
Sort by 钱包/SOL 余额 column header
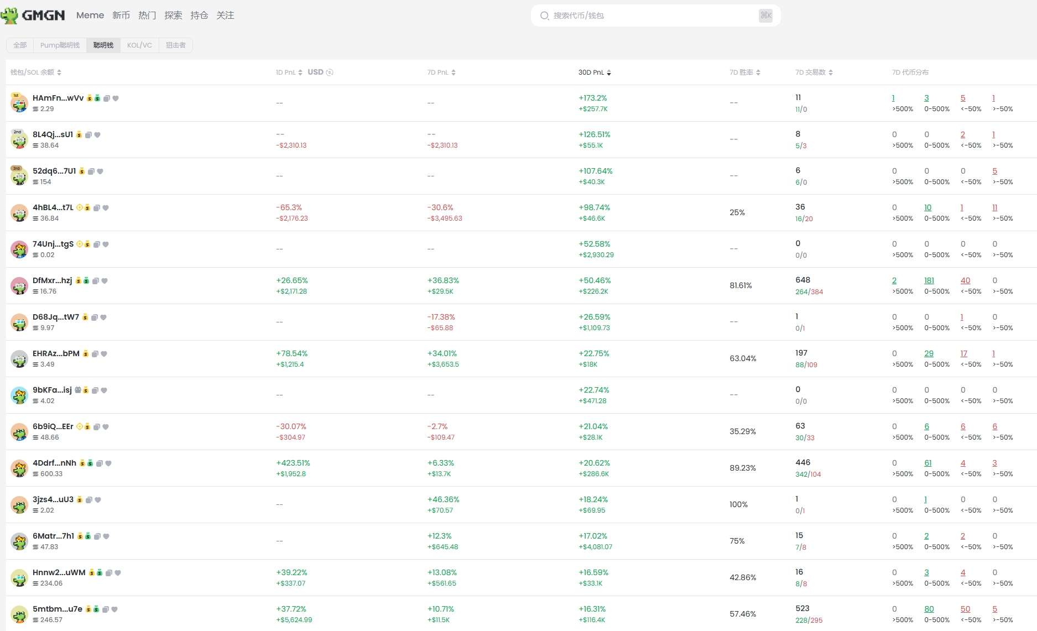(x=36, y=72)
